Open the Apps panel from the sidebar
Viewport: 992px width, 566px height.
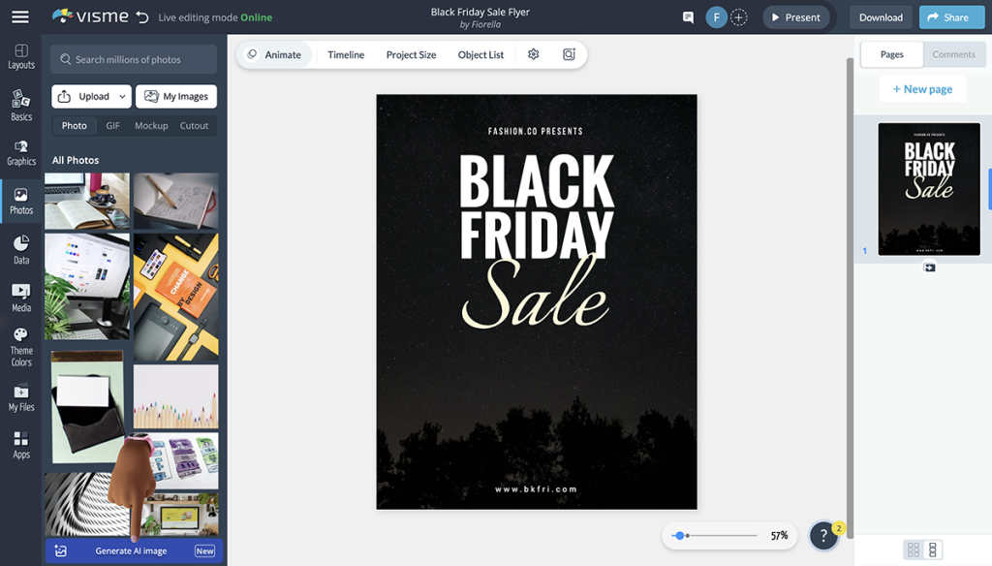(20, 444)
